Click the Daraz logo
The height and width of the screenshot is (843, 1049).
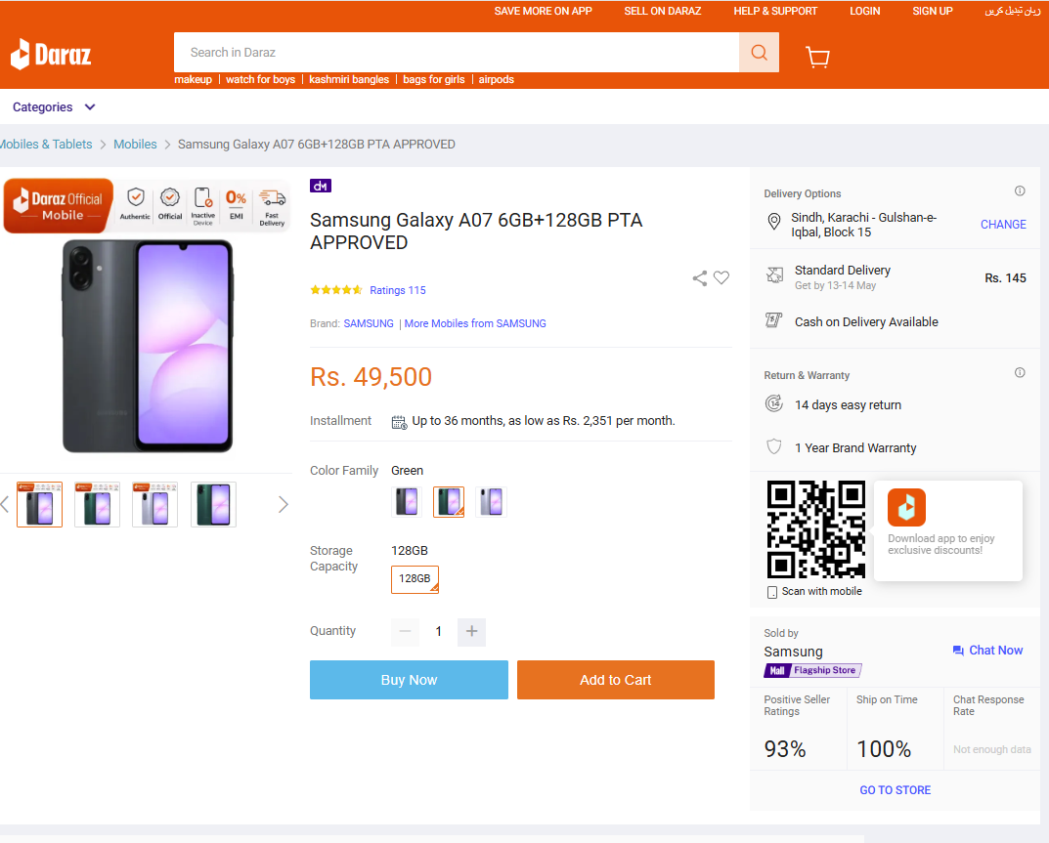(x=51, y=54)
